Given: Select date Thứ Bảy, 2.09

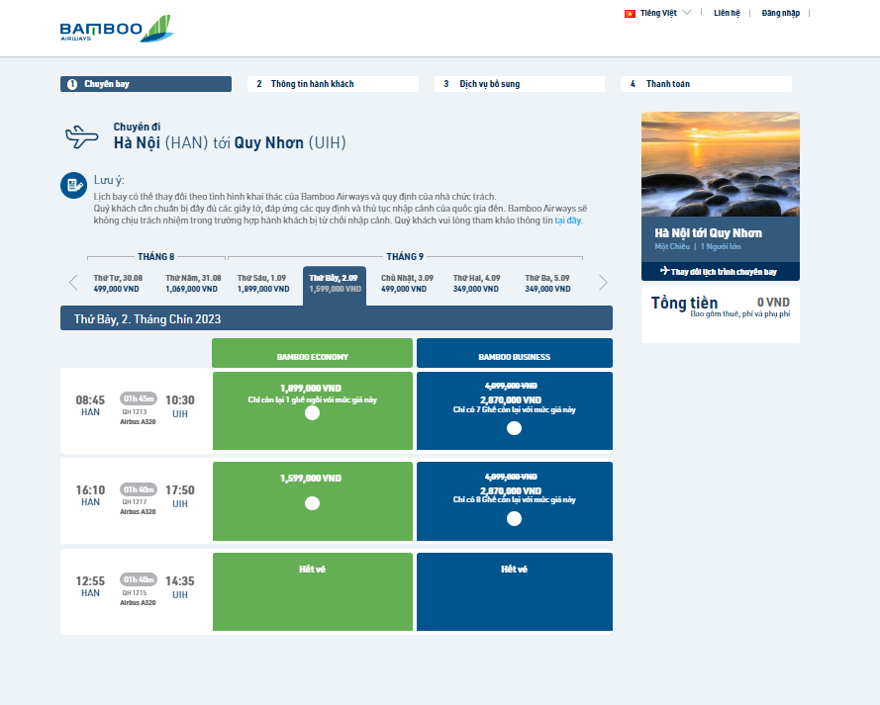Looking at the screenshot, I should (x=335, y=285).
